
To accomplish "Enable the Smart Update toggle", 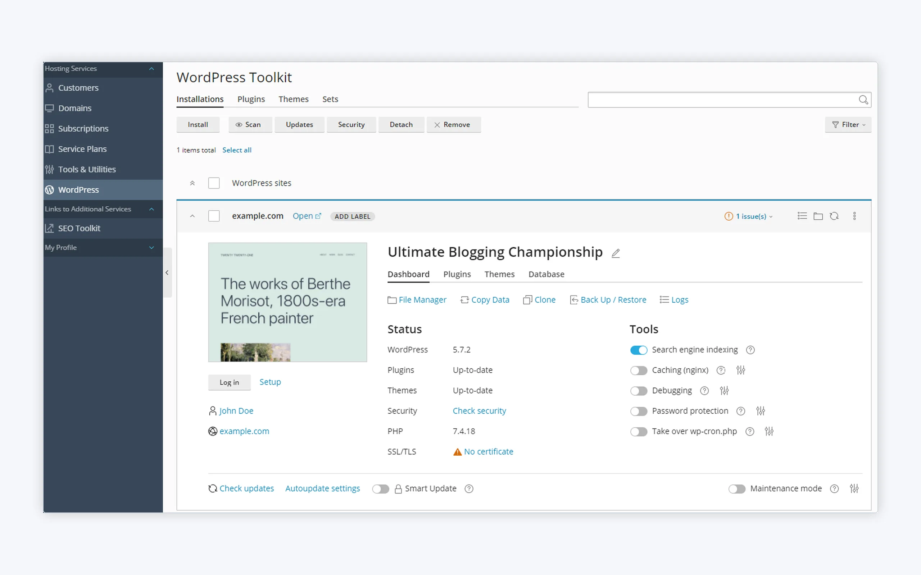I will coord(381,489).
